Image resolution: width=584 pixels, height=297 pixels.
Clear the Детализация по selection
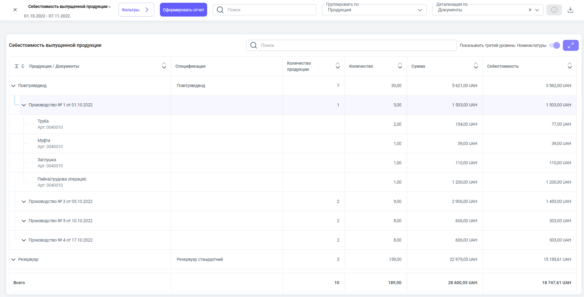point(530,10)
